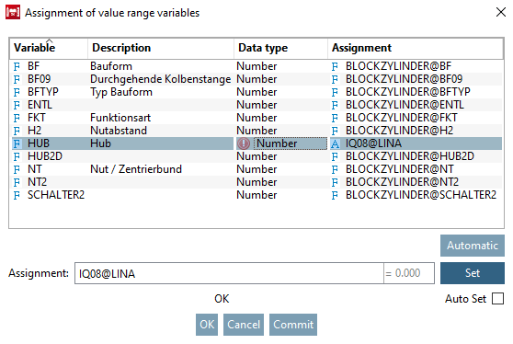513x344 pixels.
Task: Click the Set button
Action: 473,273
